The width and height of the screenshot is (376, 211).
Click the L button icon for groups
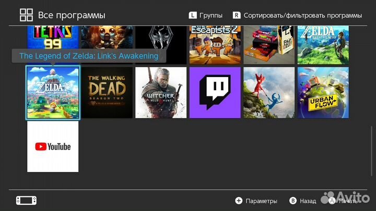pyautogui.click(x=193, y=15)
